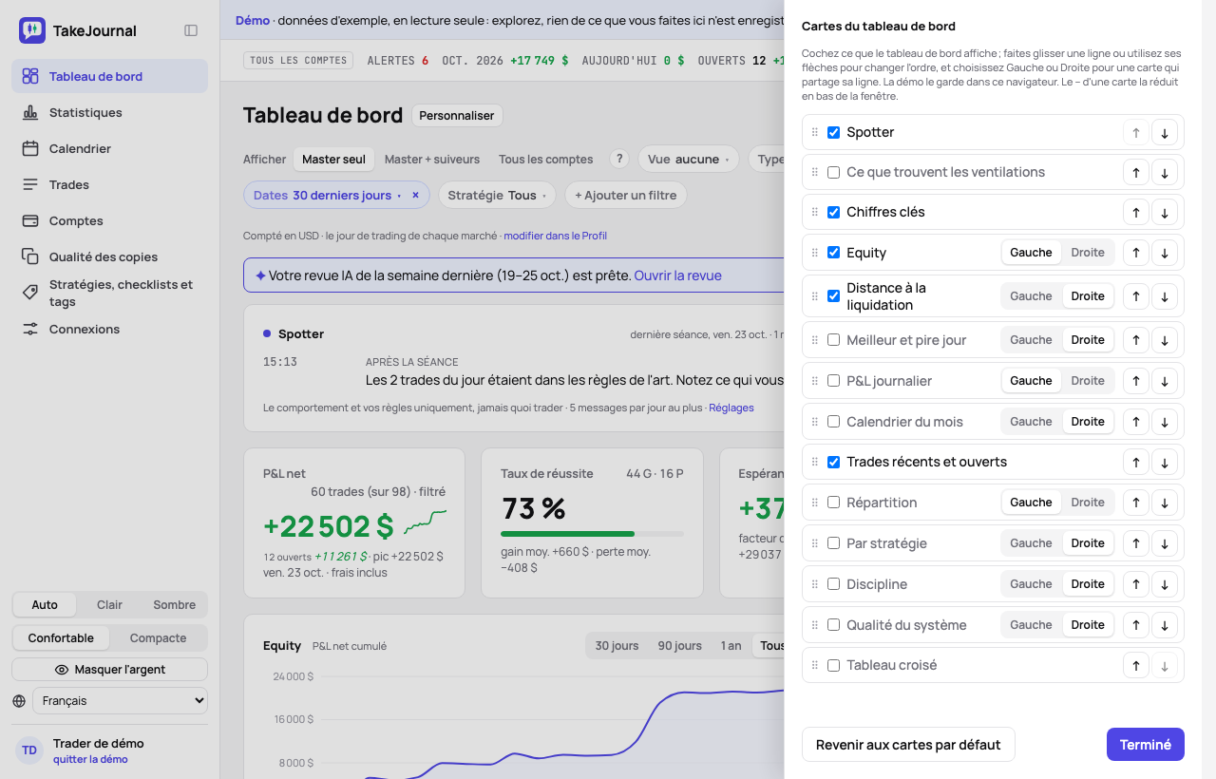Move Chiffres clés card up

point(1135,212)
